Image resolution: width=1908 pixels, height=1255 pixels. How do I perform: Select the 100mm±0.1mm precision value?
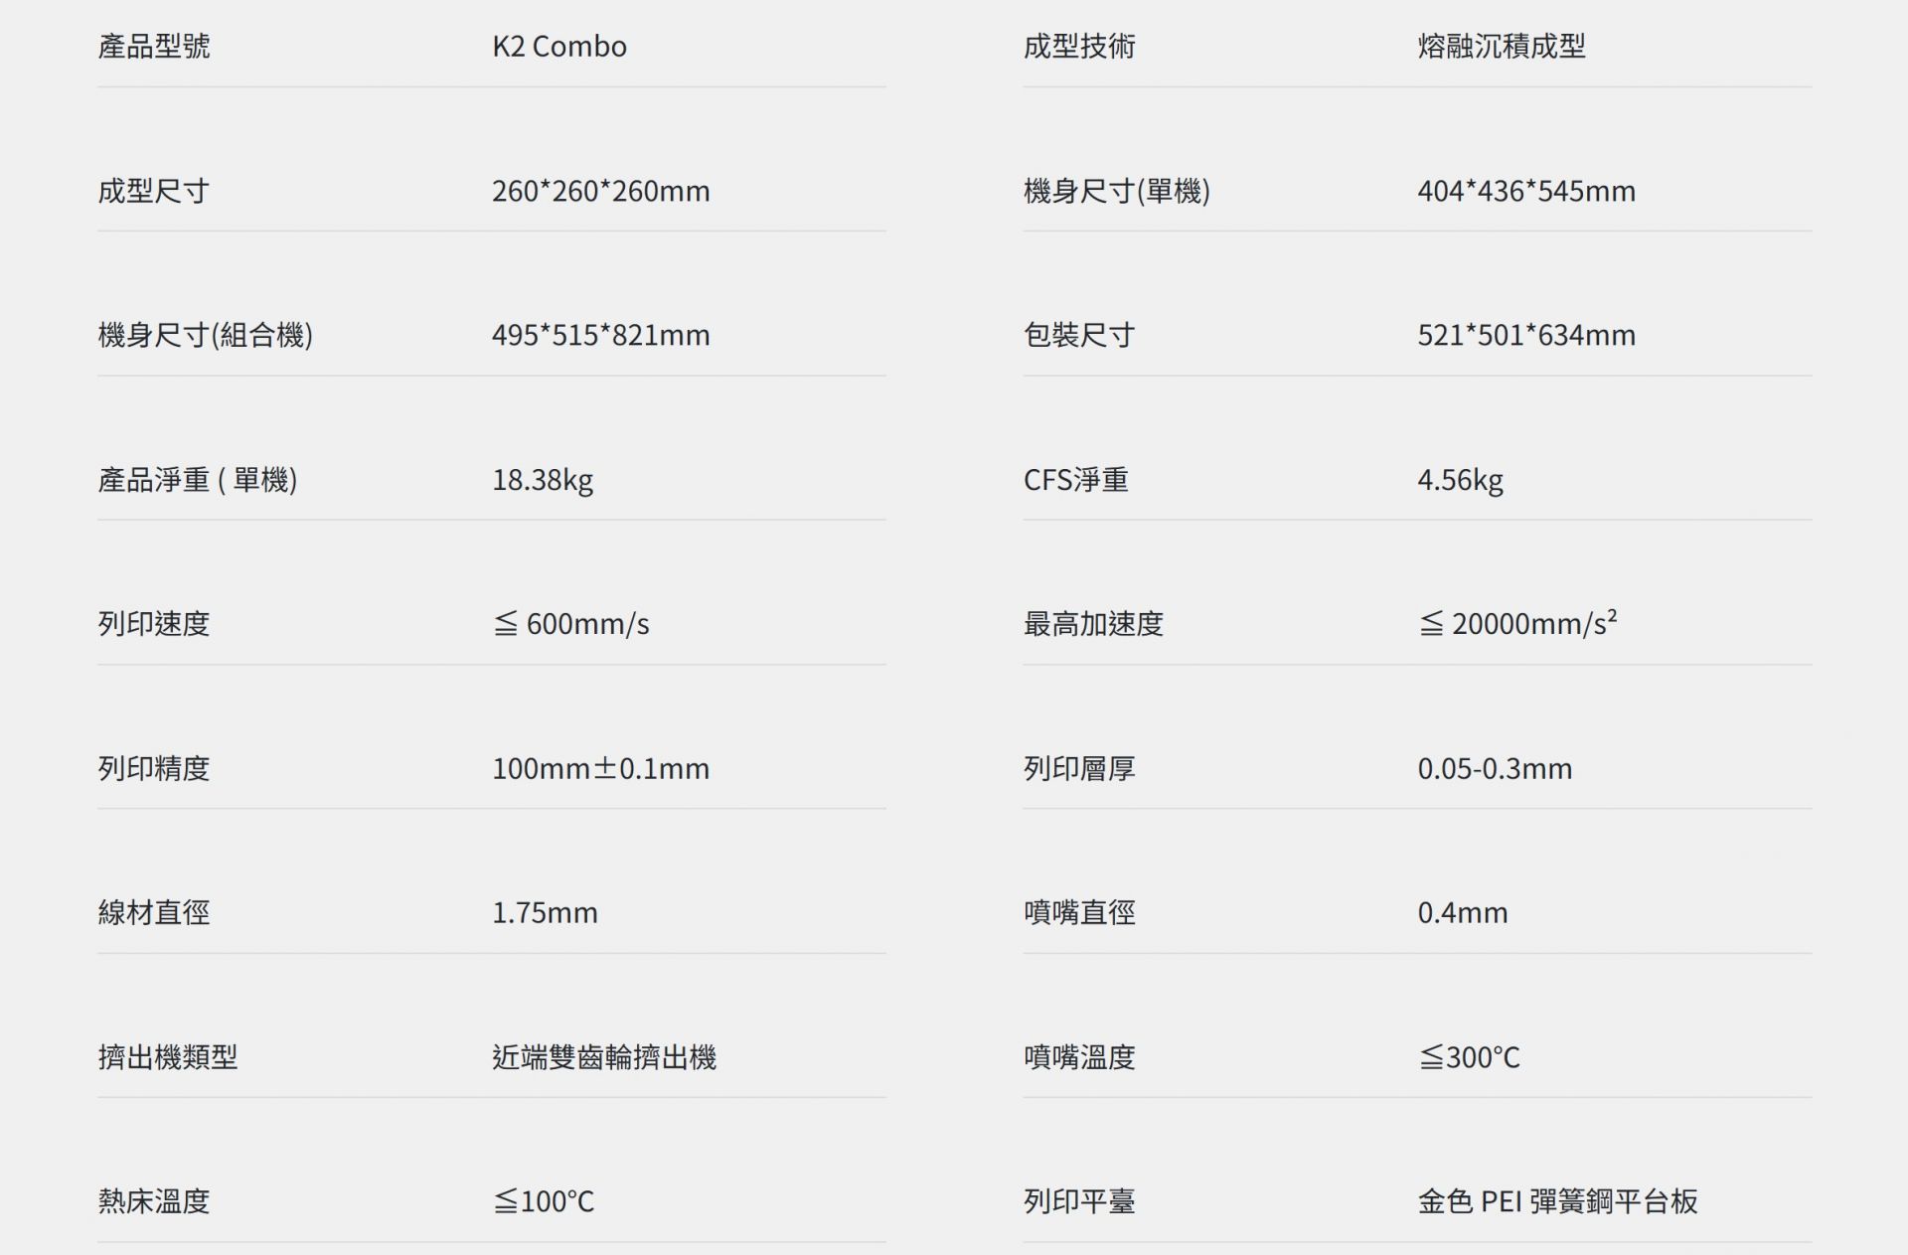tap(600, 769)
